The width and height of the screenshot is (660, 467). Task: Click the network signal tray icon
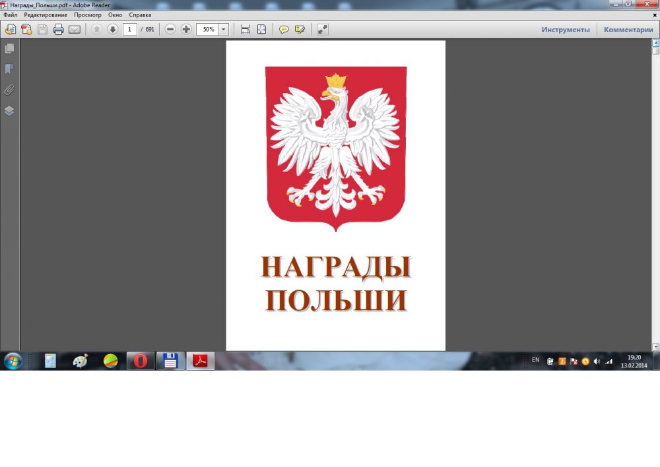pos(609,361)
